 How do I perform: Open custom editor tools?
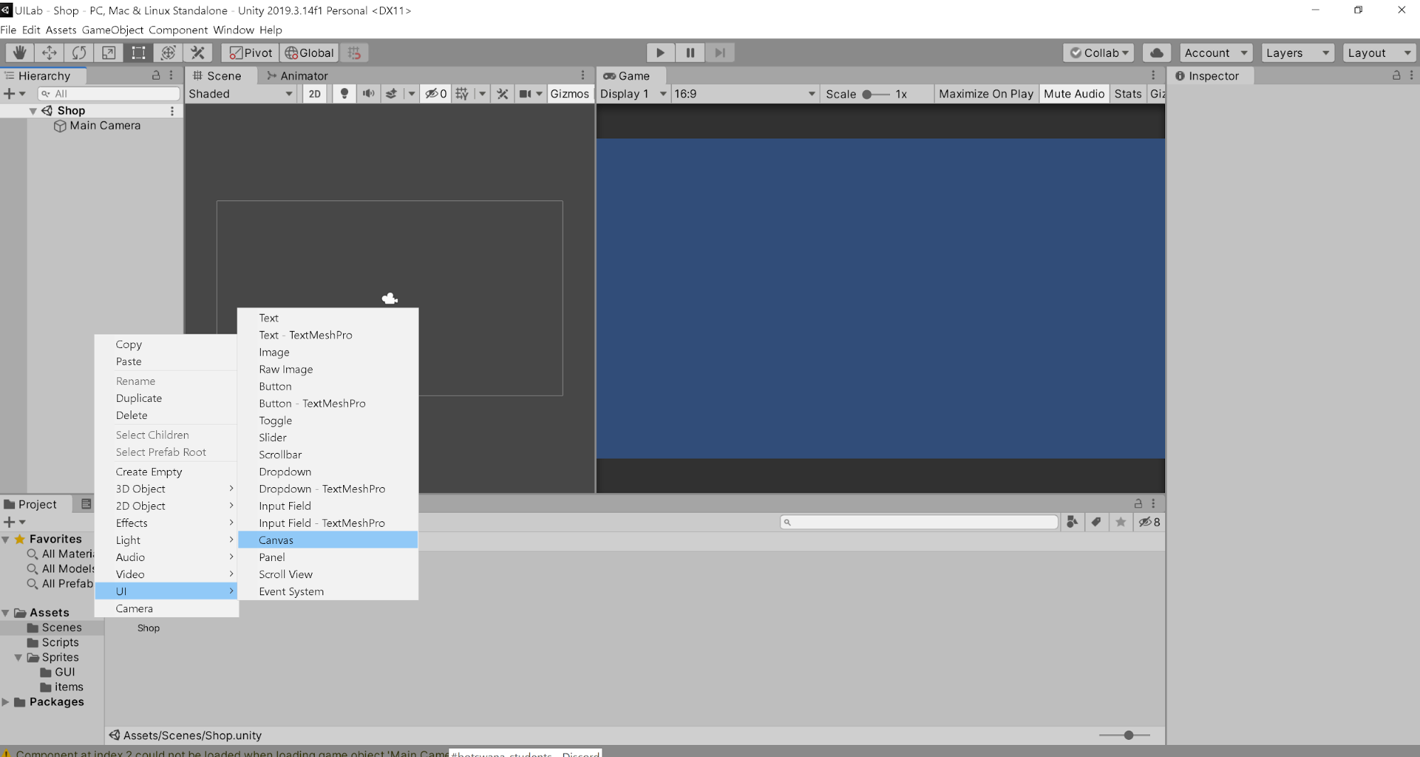(x=197, y=53)
